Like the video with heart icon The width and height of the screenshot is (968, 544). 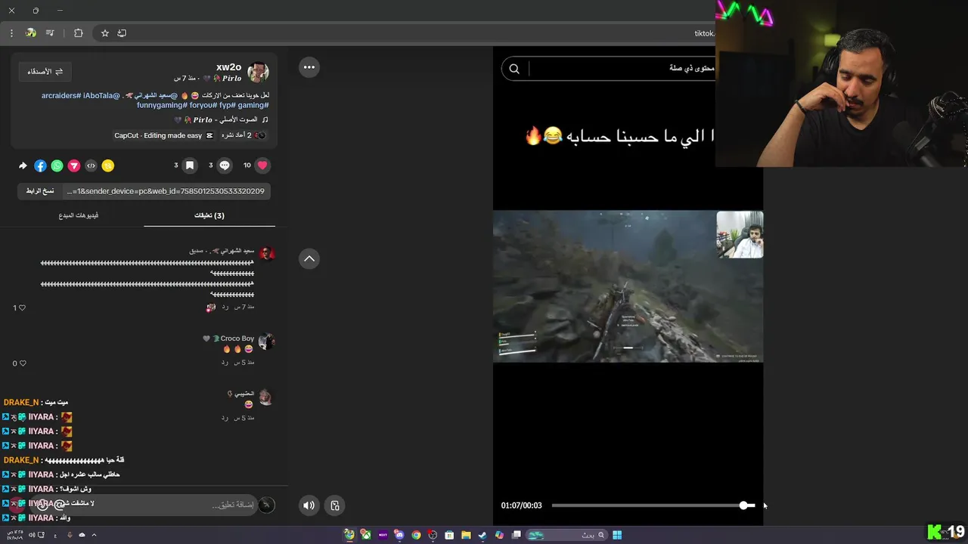pos(262,165)
